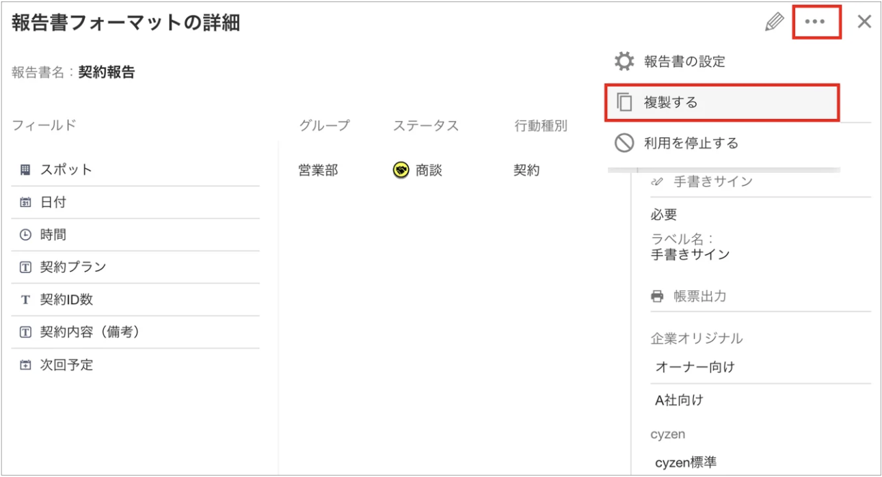Screen dimensions: 882x477
Task: Click the 契約報告 report name
Action: 107,72
